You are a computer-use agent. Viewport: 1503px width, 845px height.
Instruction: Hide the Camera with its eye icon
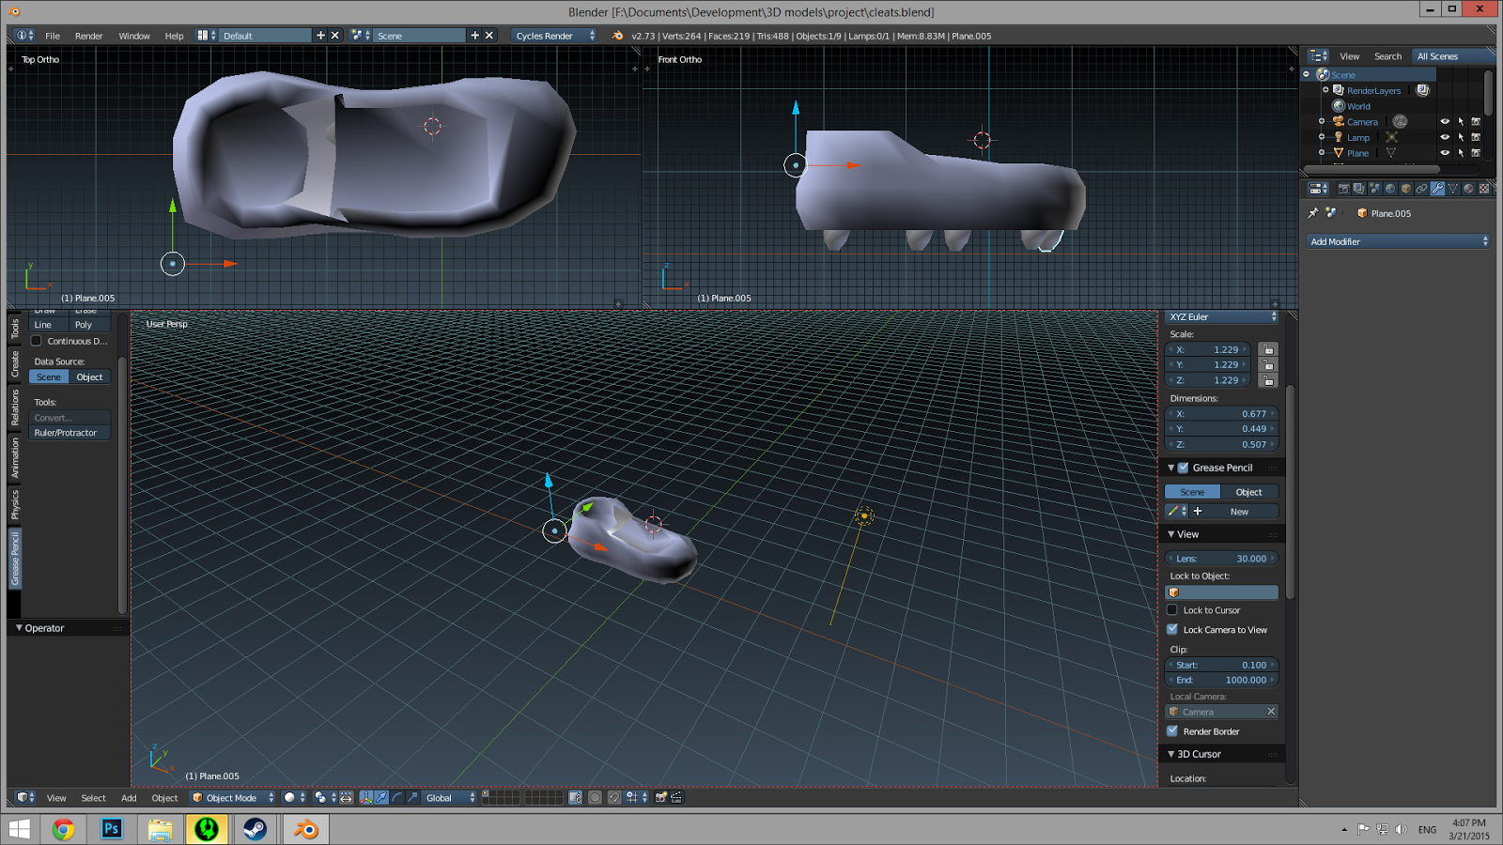coord(1445,122)
